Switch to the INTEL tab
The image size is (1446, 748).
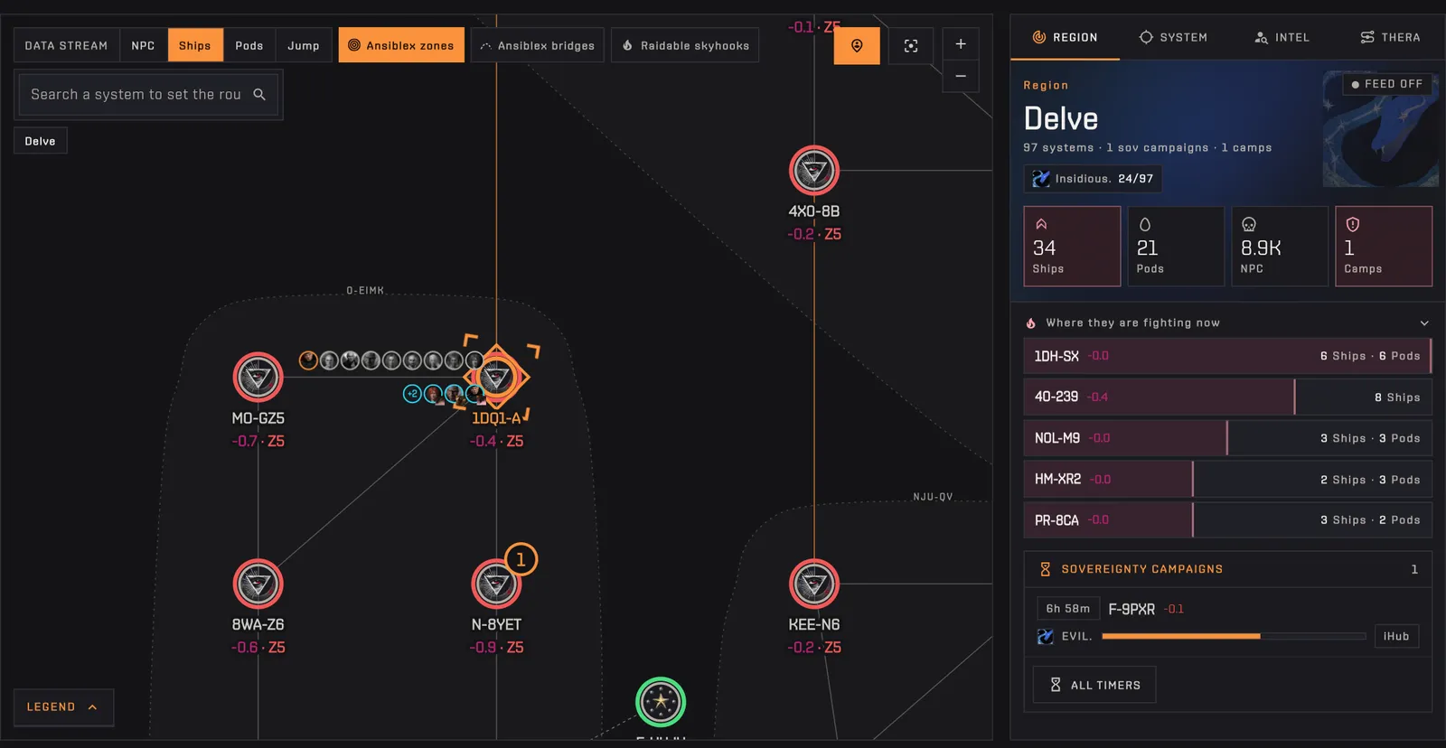tap(1282, 37)
